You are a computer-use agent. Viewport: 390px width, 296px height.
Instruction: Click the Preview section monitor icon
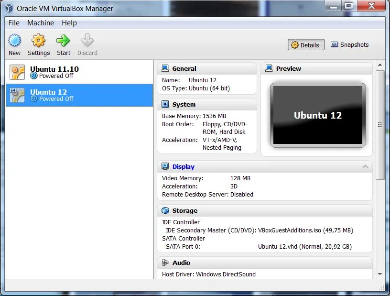point(269,68)
